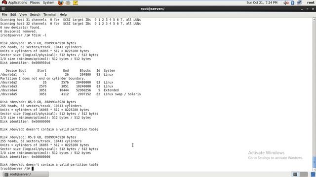This screenshot has width=316, height=177.
Task: Click 'Partition 1 does not end on cylinder boundary.'
Action: click(x=42, y=79)
